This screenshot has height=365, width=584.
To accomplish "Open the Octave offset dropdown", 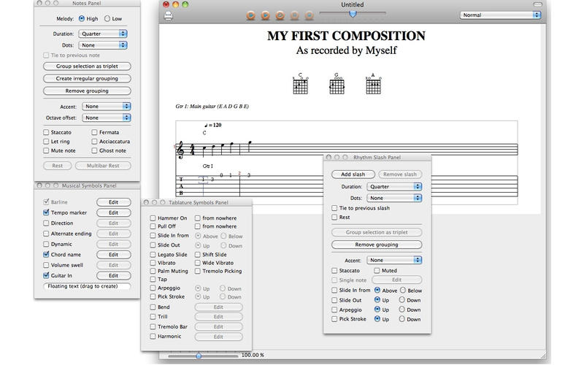I will point(106,118).
